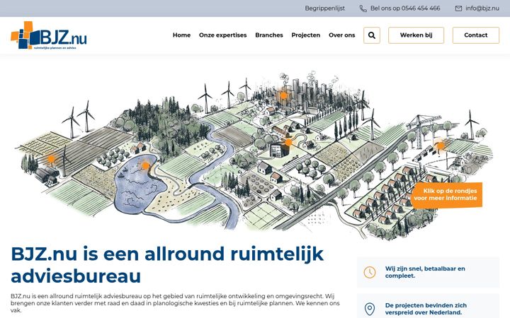Click 'Bel ons op 0546 454 466'
Screen dimensions: 510x318
click(x=405, y=8)
